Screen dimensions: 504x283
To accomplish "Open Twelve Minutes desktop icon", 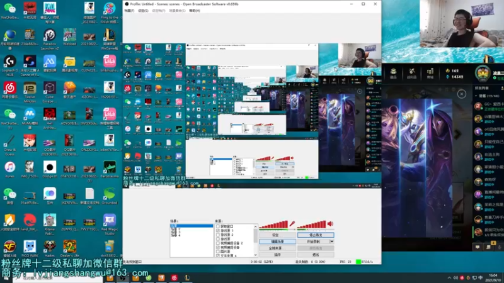I will (30, 92).
